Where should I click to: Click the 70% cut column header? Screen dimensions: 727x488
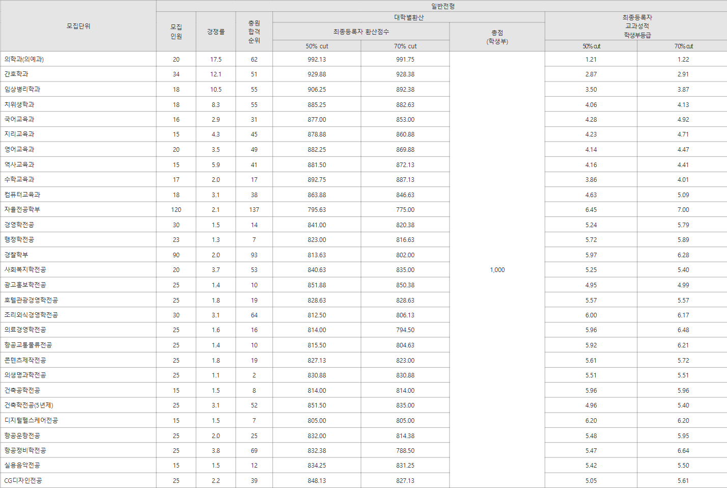point(404,45)
